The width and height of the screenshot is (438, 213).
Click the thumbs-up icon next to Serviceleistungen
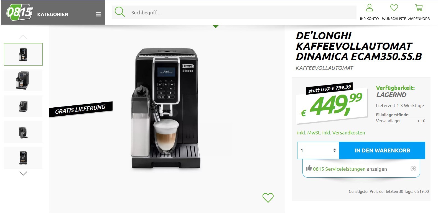click(x=309, y=168)
